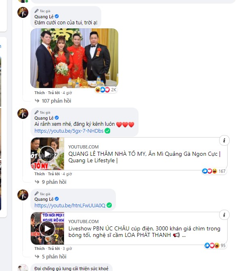241x271 pixels.
Task: Click green checkmark after htnLFwUUA0Q link
Action: [109, 205]
